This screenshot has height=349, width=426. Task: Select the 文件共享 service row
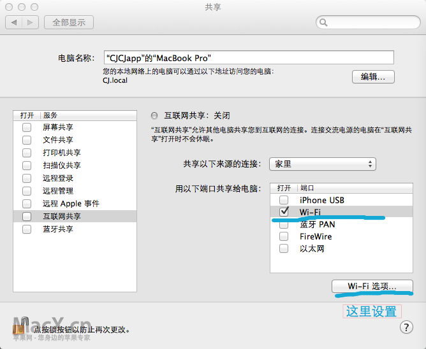point(75,140)
